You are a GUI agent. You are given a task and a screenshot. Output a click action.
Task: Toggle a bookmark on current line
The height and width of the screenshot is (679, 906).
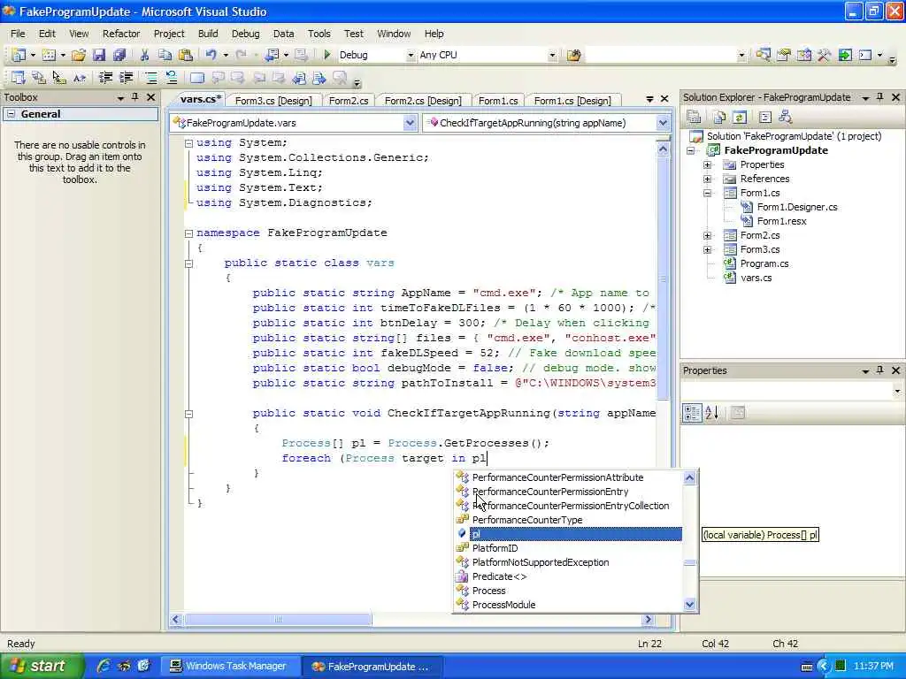coord(197,78)
